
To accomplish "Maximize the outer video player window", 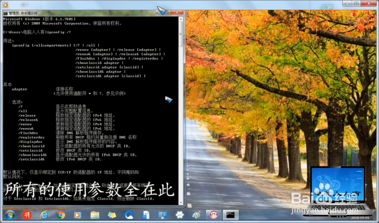I will [x=356, y=4].
